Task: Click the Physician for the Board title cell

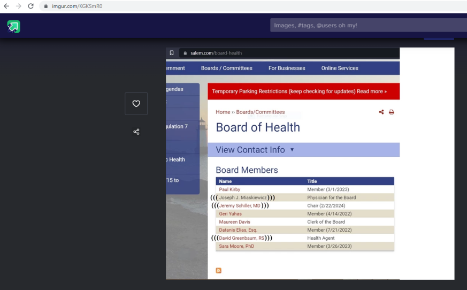Action: [x=332, y=197]
